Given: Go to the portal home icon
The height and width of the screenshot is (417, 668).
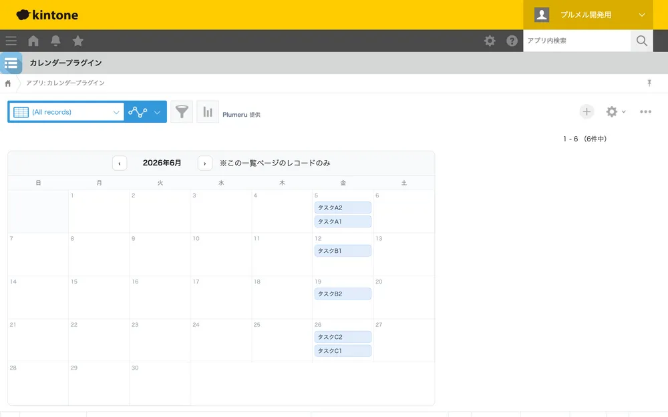Looking at the screenshot, I should pos(33,41).
